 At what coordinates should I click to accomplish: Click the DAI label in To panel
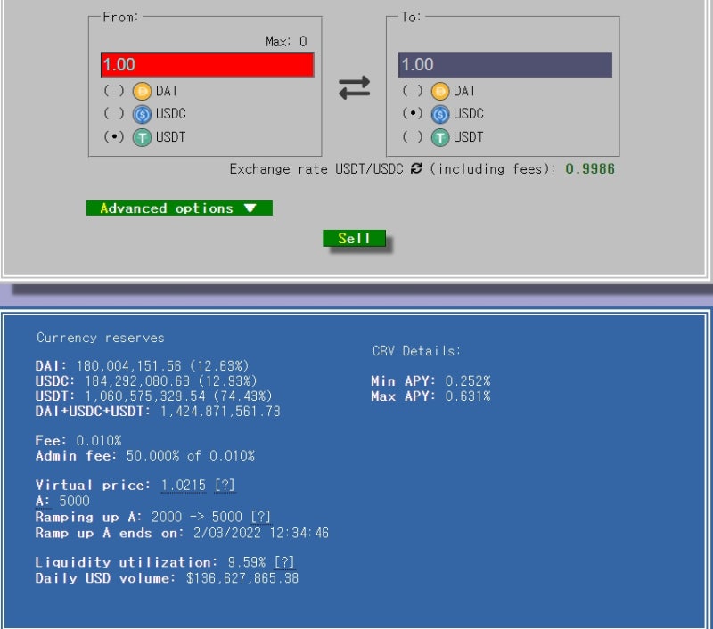[464, 91]
